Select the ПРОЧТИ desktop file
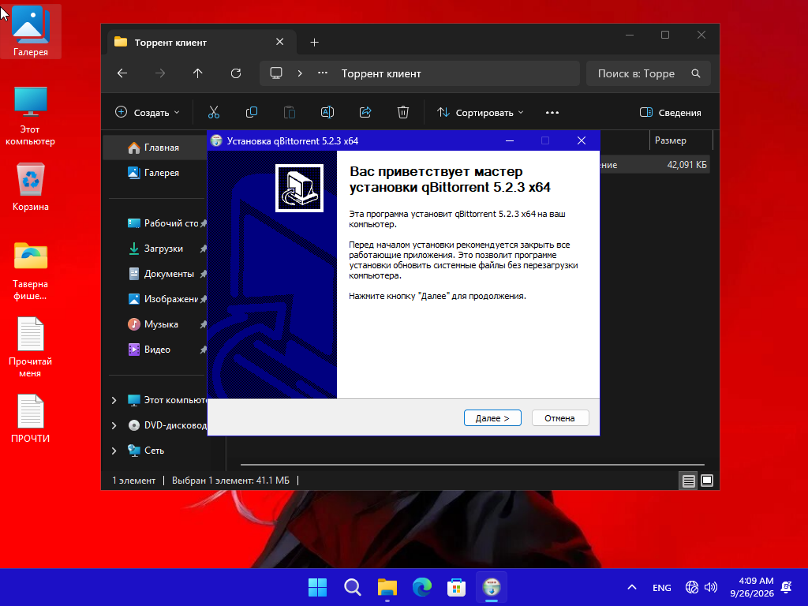 [x=31, y=418]
